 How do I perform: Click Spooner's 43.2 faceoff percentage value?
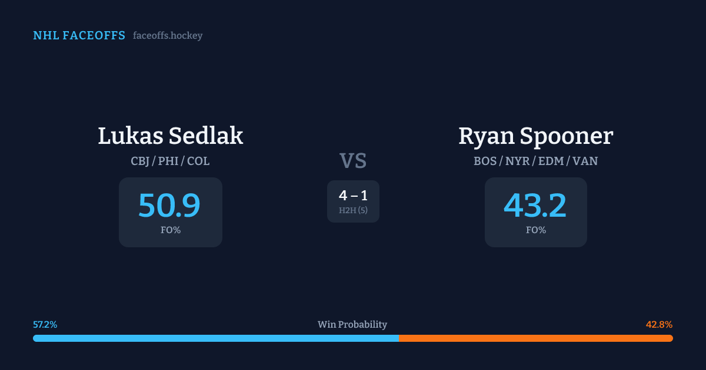point(535,206)
